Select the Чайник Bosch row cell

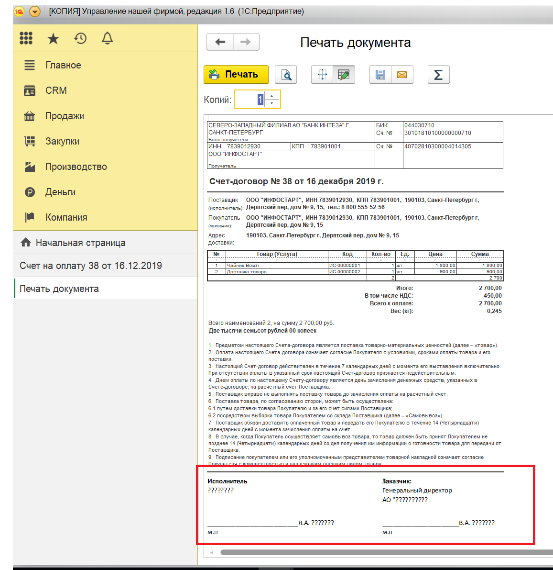tap(277, 266)
